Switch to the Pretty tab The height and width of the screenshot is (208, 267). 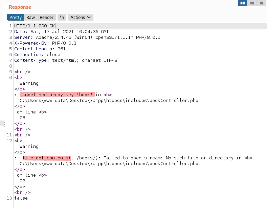16,17
